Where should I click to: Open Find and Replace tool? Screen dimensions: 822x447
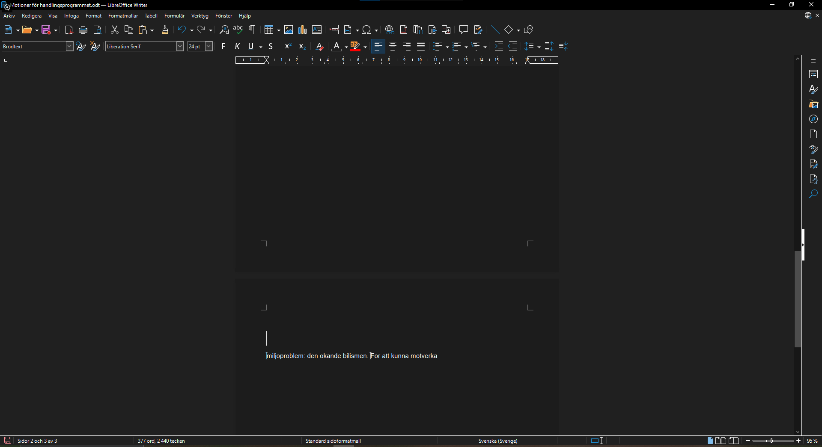click(224, 30)
